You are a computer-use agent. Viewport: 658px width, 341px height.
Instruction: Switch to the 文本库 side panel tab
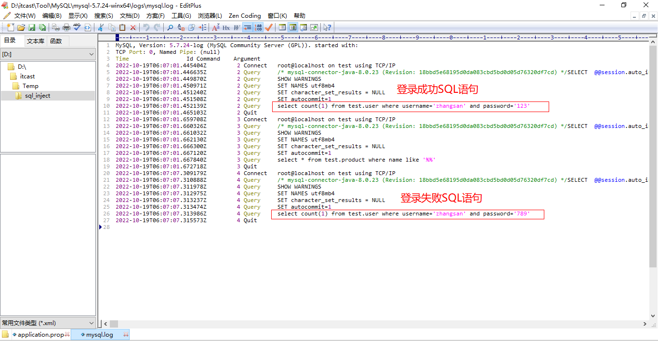tap(36, 41)
